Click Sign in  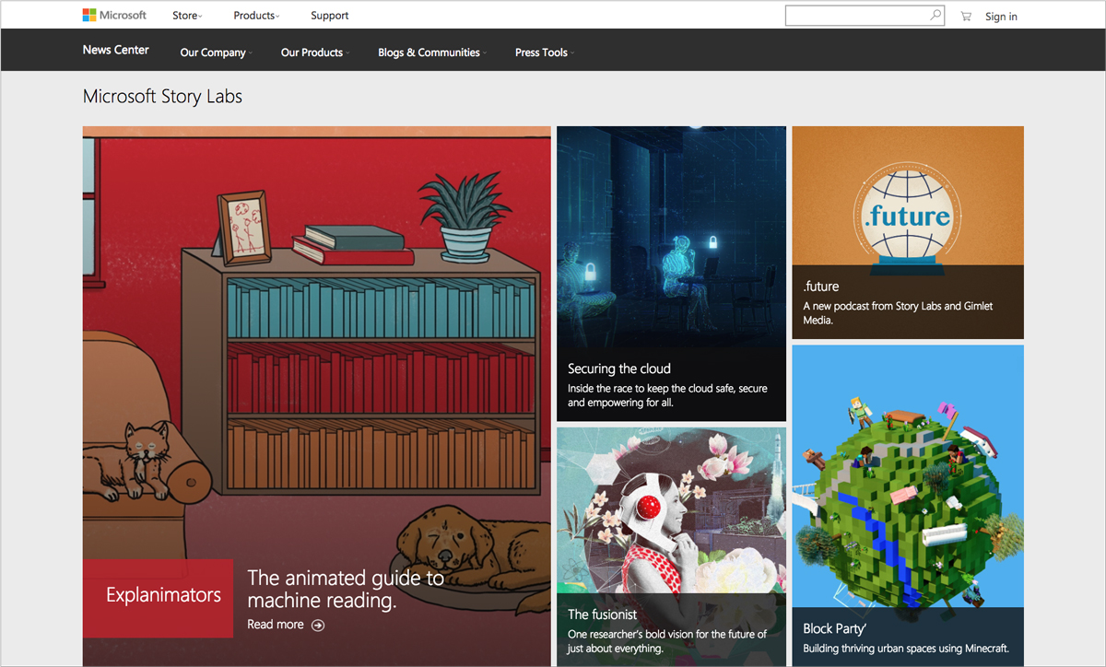(x=1001, y=16)
